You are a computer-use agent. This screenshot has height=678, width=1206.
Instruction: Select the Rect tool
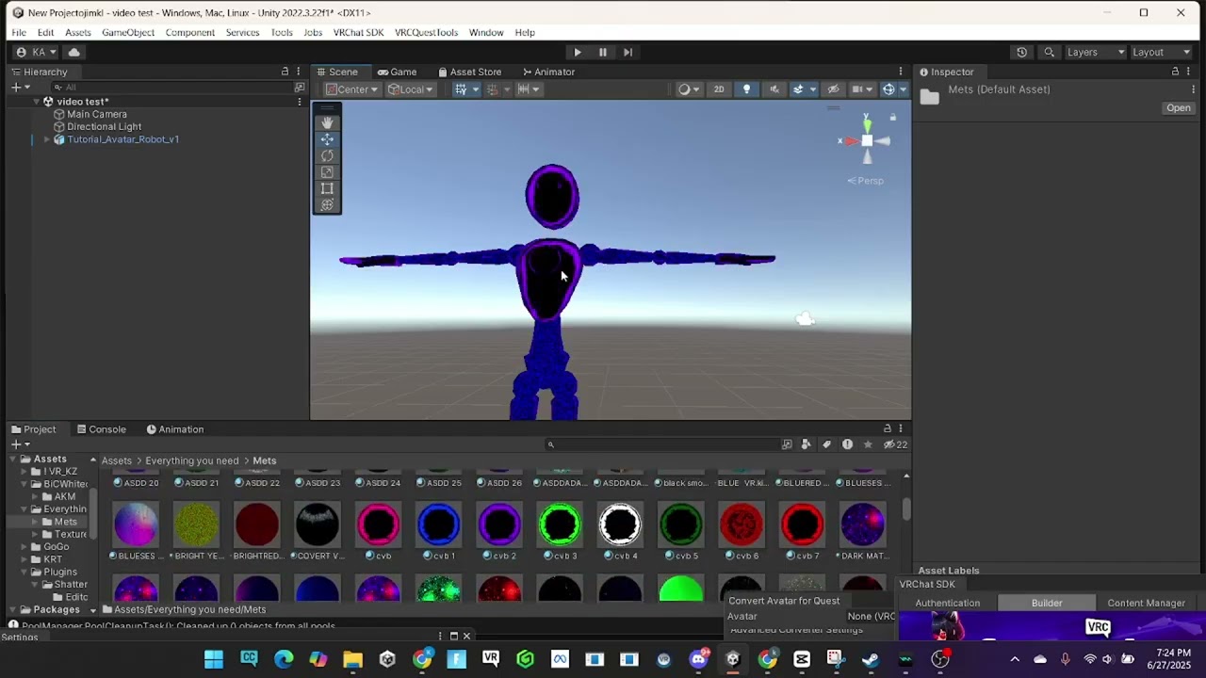pyautogui.click(x=327, y=188)
